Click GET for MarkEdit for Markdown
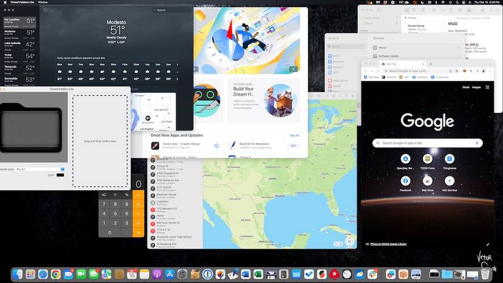Viewport: 503px width, 283px height. (x=293, y=146)
